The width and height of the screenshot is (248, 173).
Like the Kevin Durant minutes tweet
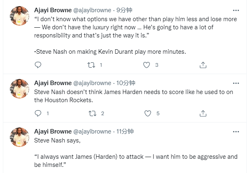[147, 65]
